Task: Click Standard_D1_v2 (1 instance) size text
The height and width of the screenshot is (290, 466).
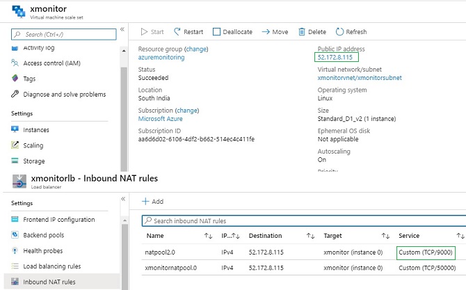Action: [357, 119]
